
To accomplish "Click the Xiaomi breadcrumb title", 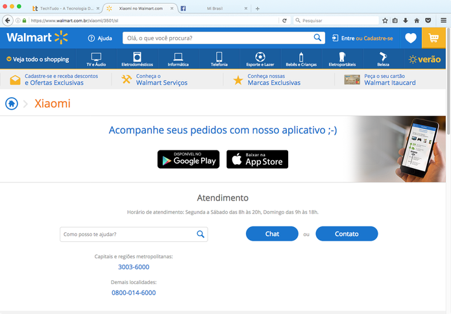I will tap(53, 104).
